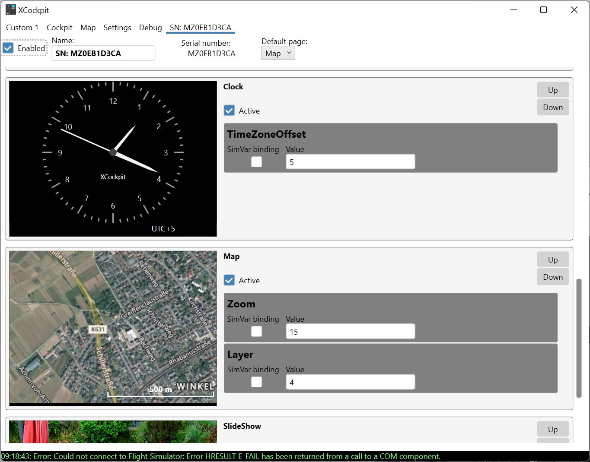Click the analog clock preview

pyautogui.click(x=113, y=158)
